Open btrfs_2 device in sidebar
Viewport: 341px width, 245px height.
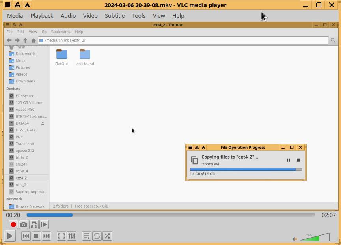click(22, 157)
